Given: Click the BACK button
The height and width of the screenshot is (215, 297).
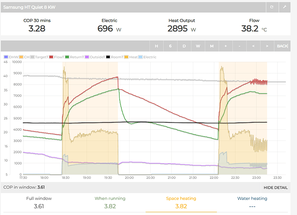Looking at the screenshot, I should (x=282, y=46).
